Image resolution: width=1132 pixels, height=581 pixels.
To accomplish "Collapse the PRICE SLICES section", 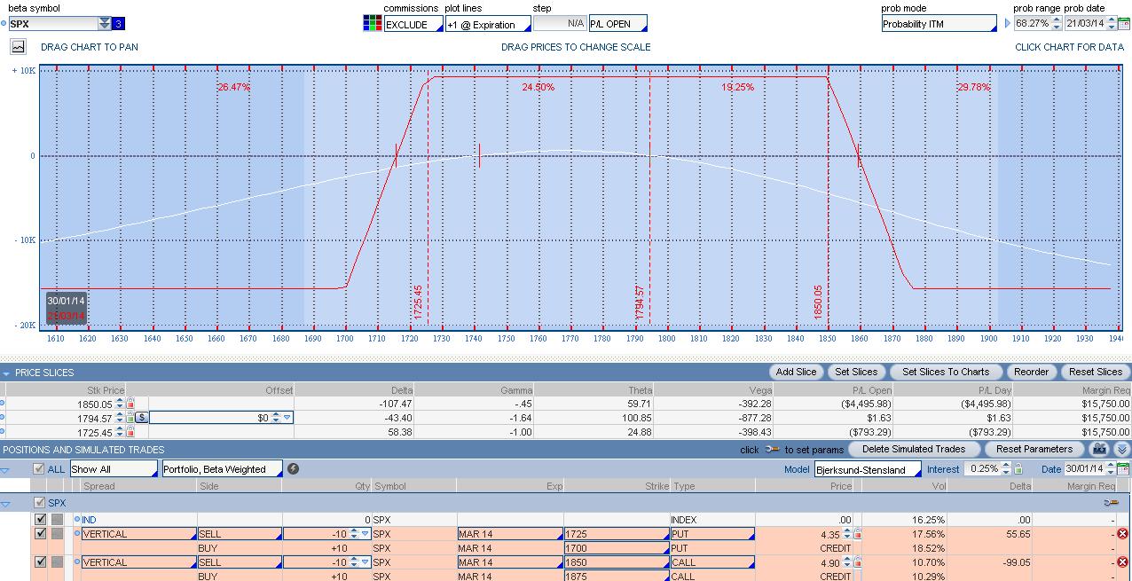I will 6,373.
